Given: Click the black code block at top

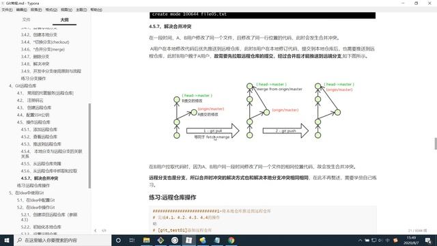Looking at the screenshot, I should point(262,15).
